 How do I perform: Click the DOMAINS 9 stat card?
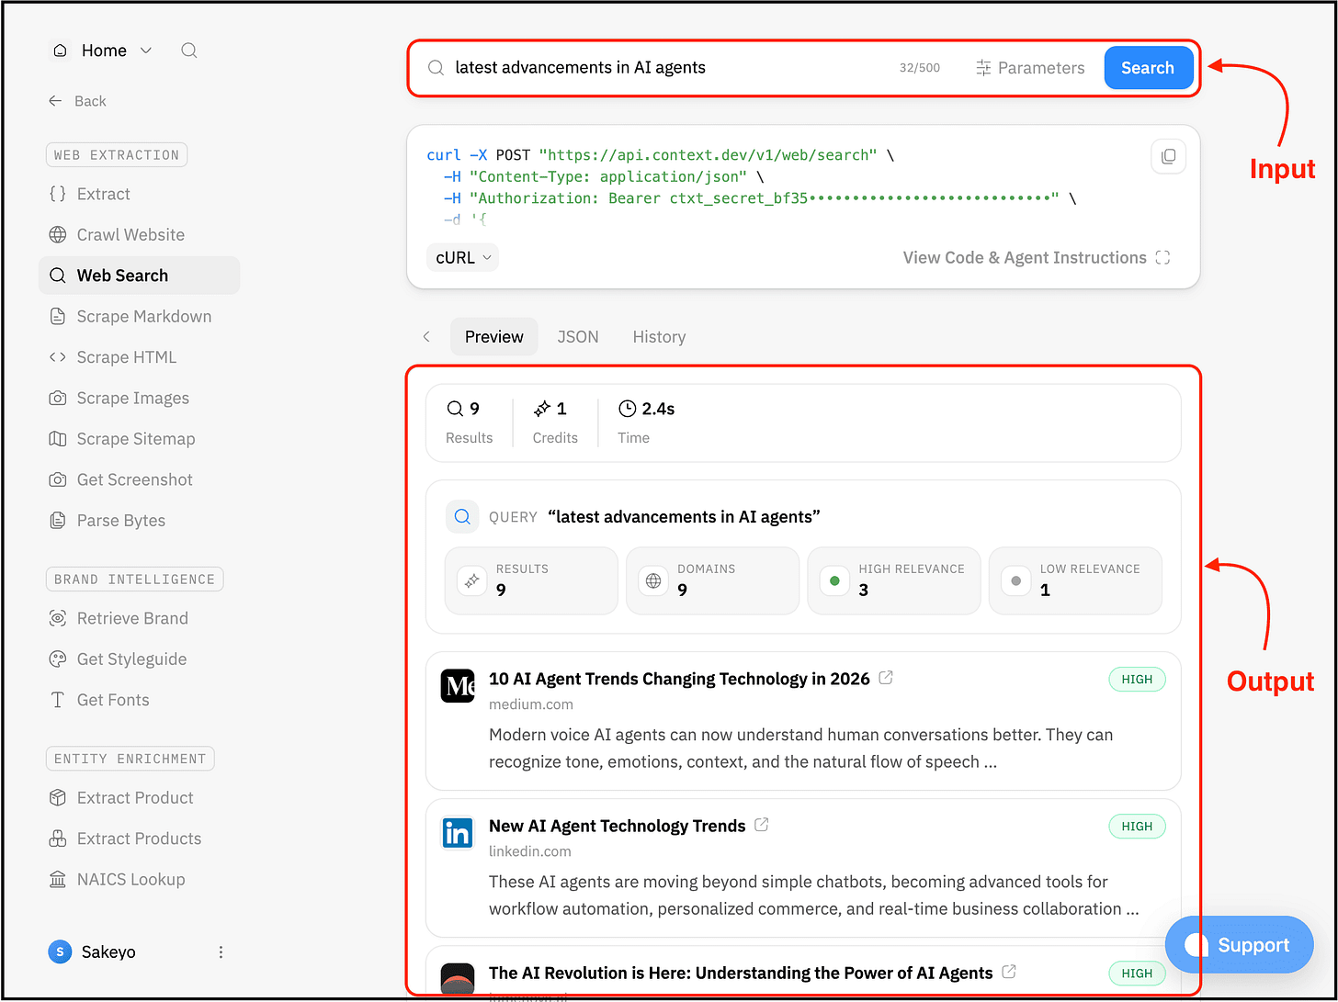click(712, 580)
